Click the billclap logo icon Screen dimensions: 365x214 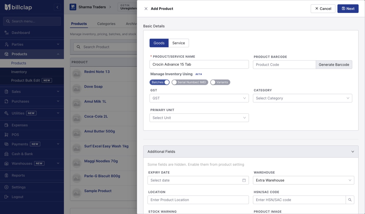pyautogui.click(x=8, y=7)
